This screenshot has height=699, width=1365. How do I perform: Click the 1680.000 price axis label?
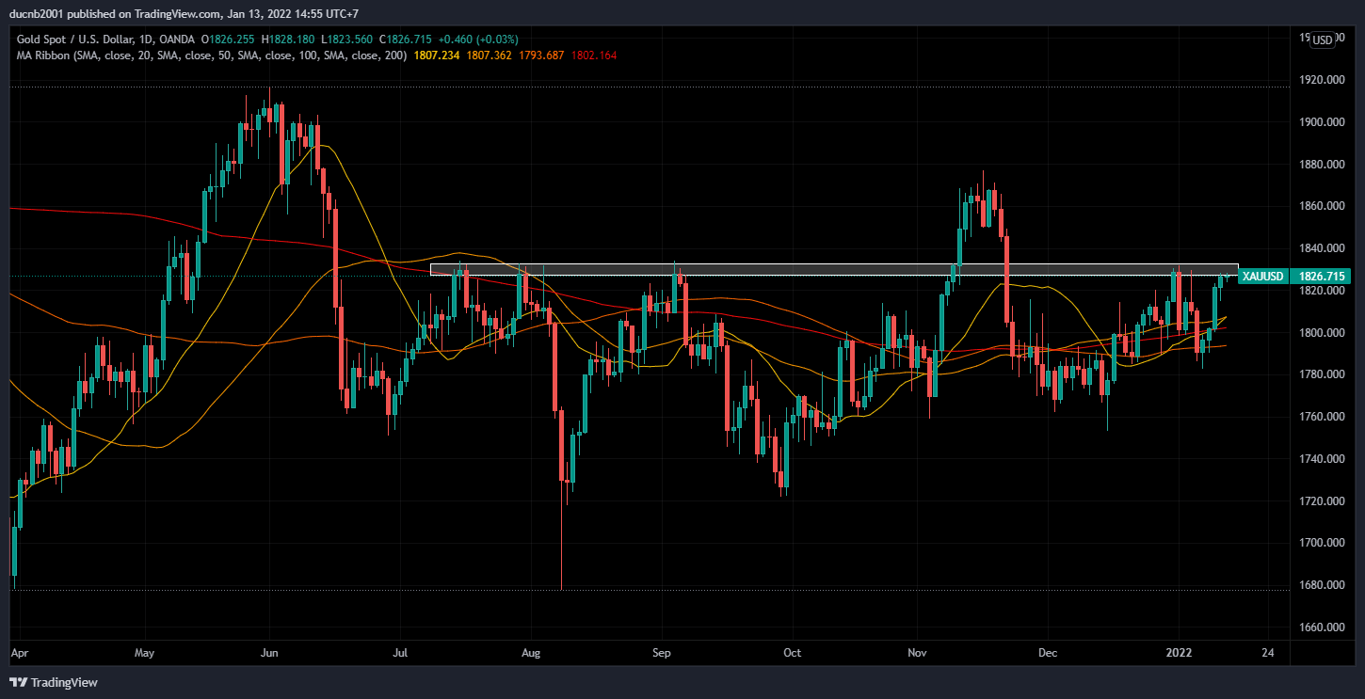point(1321,585)
